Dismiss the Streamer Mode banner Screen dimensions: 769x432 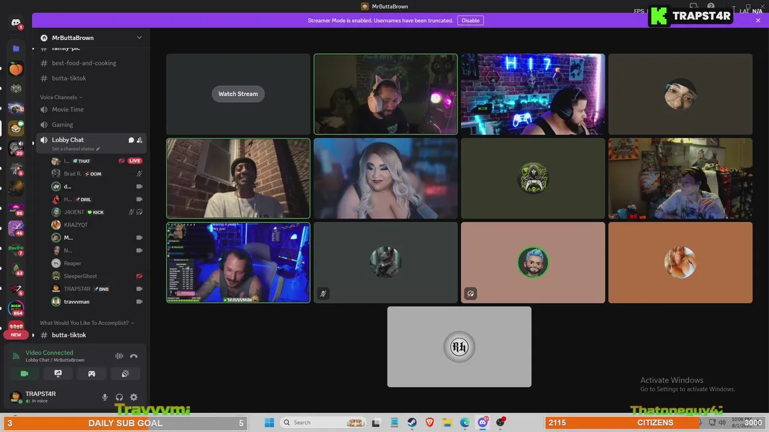pos(758,20)
